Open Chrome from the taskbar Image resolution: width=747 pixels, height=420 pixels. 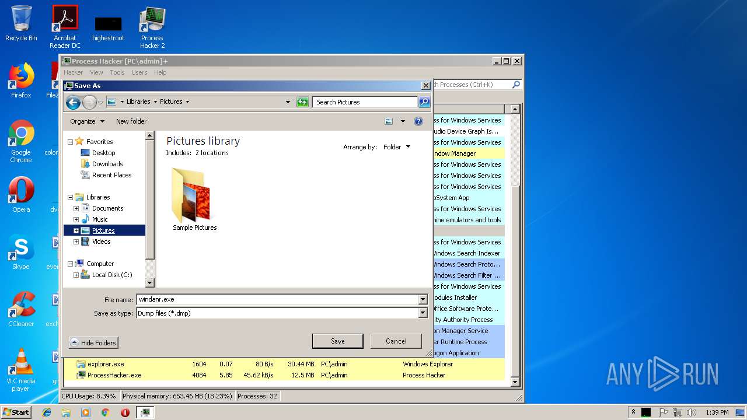[106, 412]
